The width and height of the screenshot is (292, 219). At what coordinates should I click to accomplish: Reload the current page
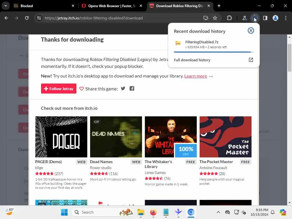27,18
